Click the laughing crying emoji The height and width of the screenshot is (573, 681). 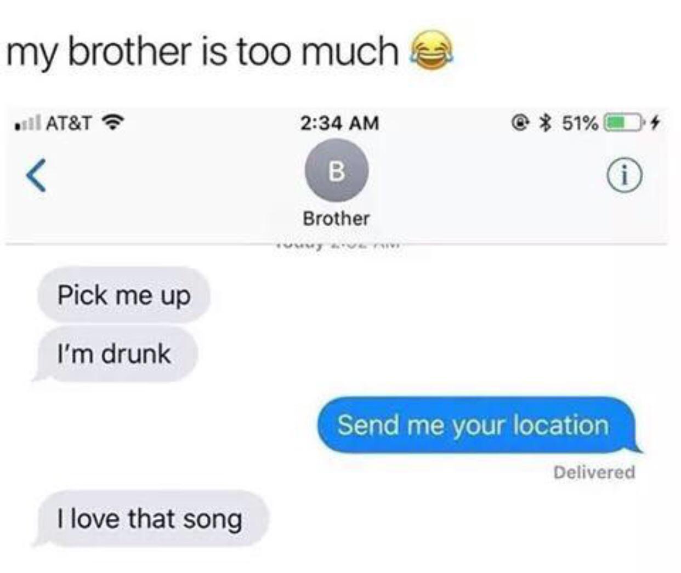point(433,50)
